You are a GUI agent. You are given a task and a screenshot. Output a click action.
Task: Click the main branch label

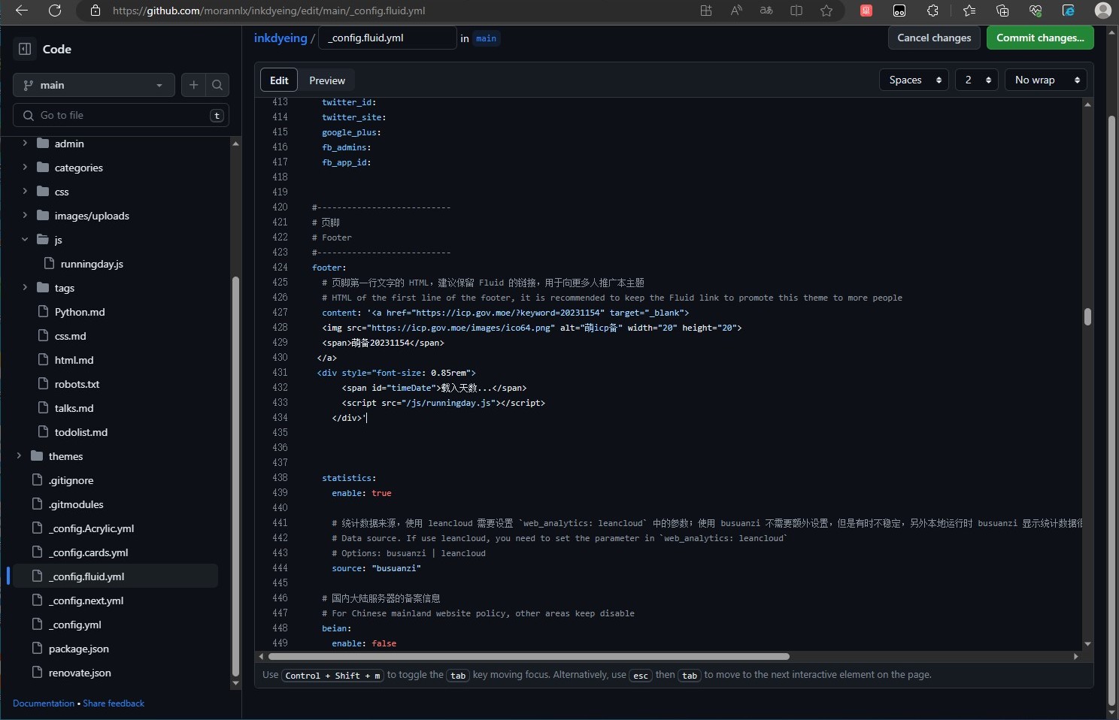tap(486, 38)
